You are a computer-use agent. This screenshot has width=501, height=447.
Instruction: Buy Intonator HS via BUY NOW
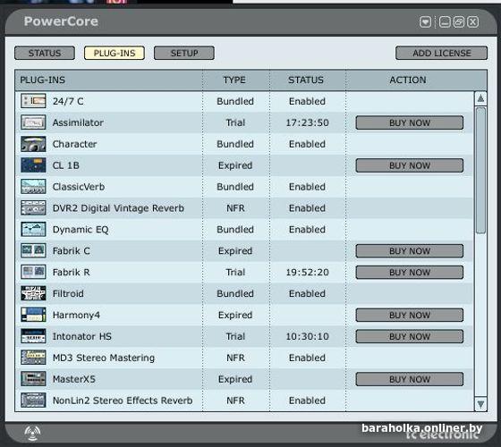coord(410,336)
